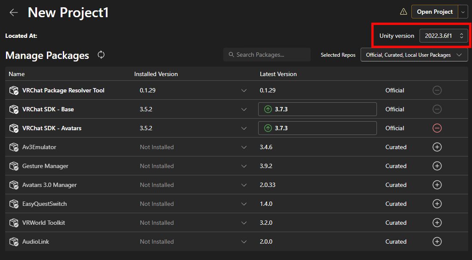Click remove icon for VRChat Package Resolver Tool

click(x=437, y=90)
